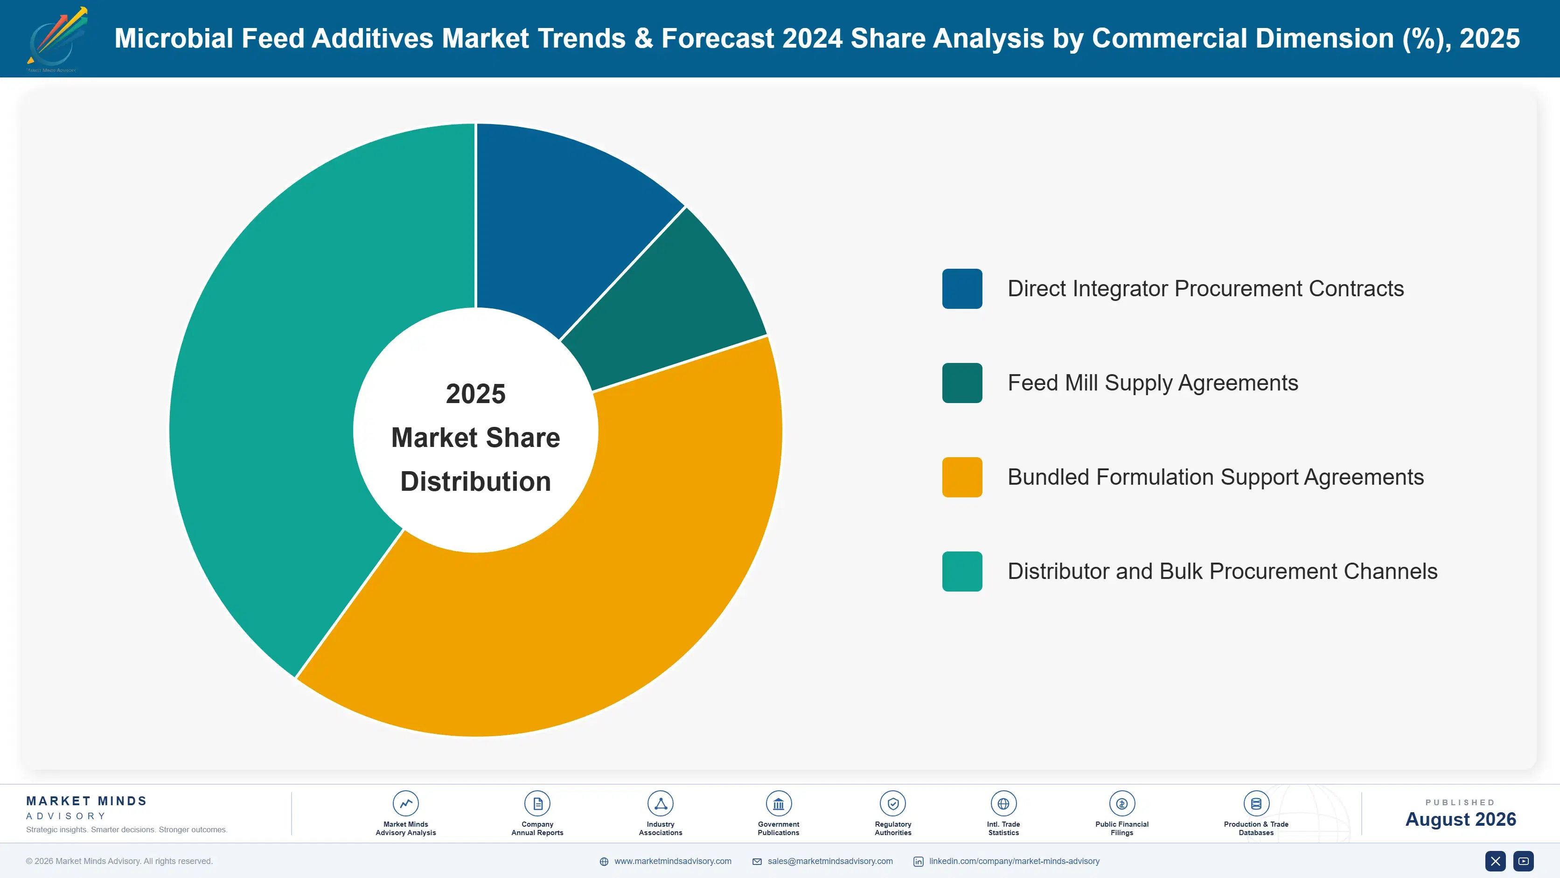The image size is (1560, 878).
Task: Click sales@marketmindsadvisory.com email link
Action: click(830, 861)
